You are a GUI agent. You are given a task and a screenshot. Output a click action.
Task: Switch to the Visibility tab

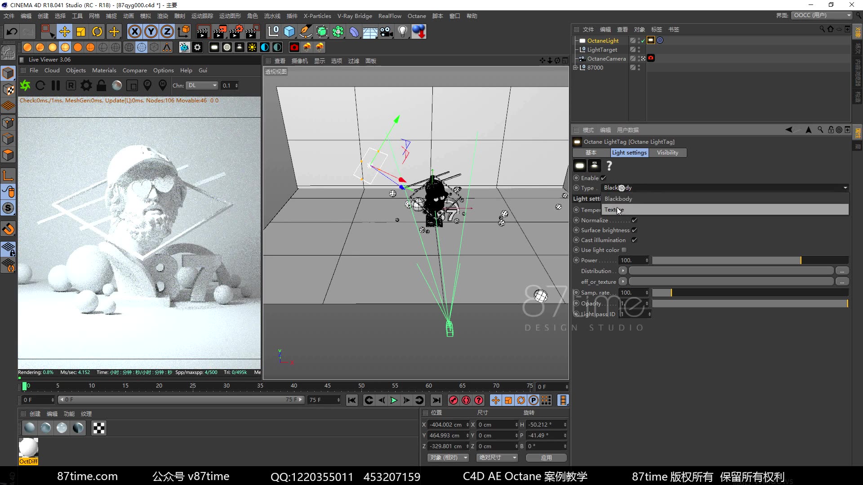click(x=667, y=153)
